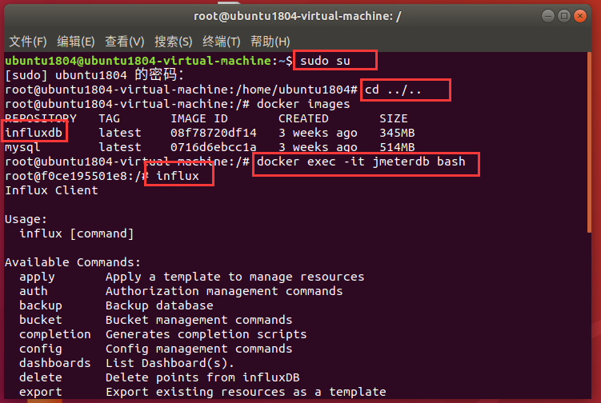Viewport: 601px width, 403px height.
Task: Click the 345MB size value
Action: tap(397, 133)
